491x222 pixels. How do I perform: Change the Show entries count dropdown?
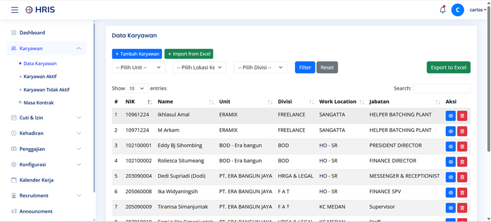[x=137, y=89]
